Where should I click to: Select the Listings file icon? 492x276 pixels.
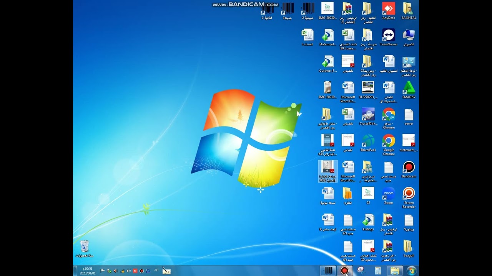368,223
